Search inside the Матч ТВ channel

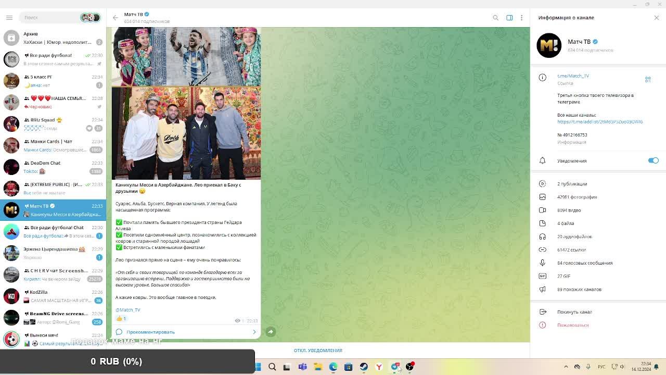pyautogui.click(x=495, y=18)
